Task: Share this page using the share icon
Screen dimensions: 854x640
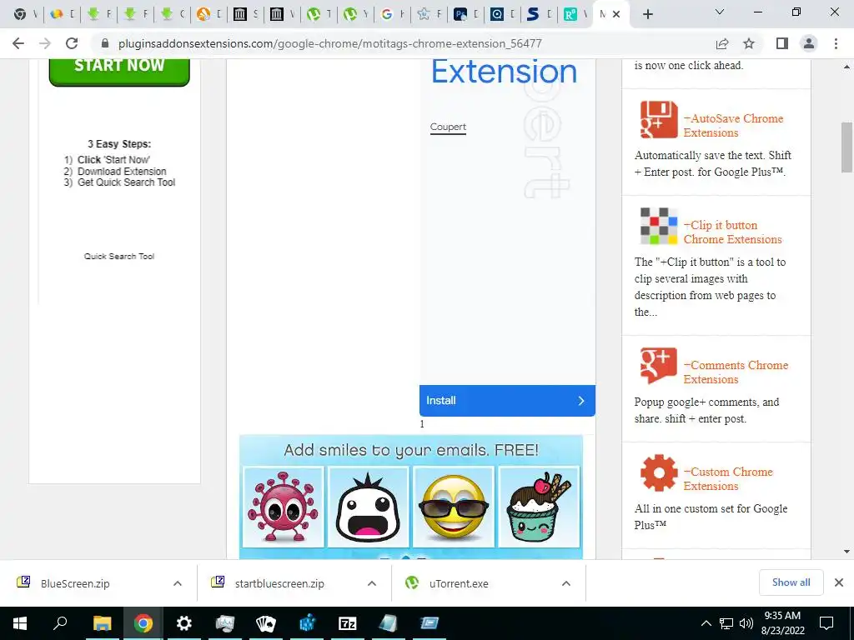Action: [x=722, y=43]
